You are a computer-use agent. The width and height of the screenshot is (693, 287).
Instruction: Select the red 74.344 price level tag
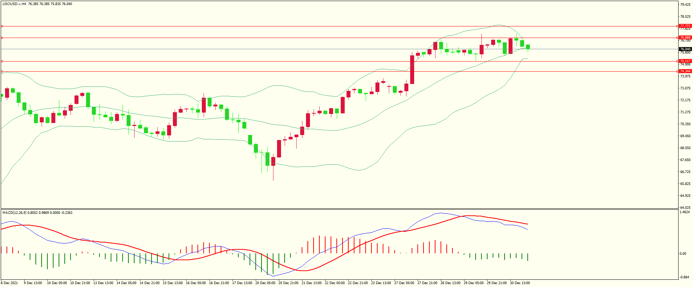click(x=685, y=71)
